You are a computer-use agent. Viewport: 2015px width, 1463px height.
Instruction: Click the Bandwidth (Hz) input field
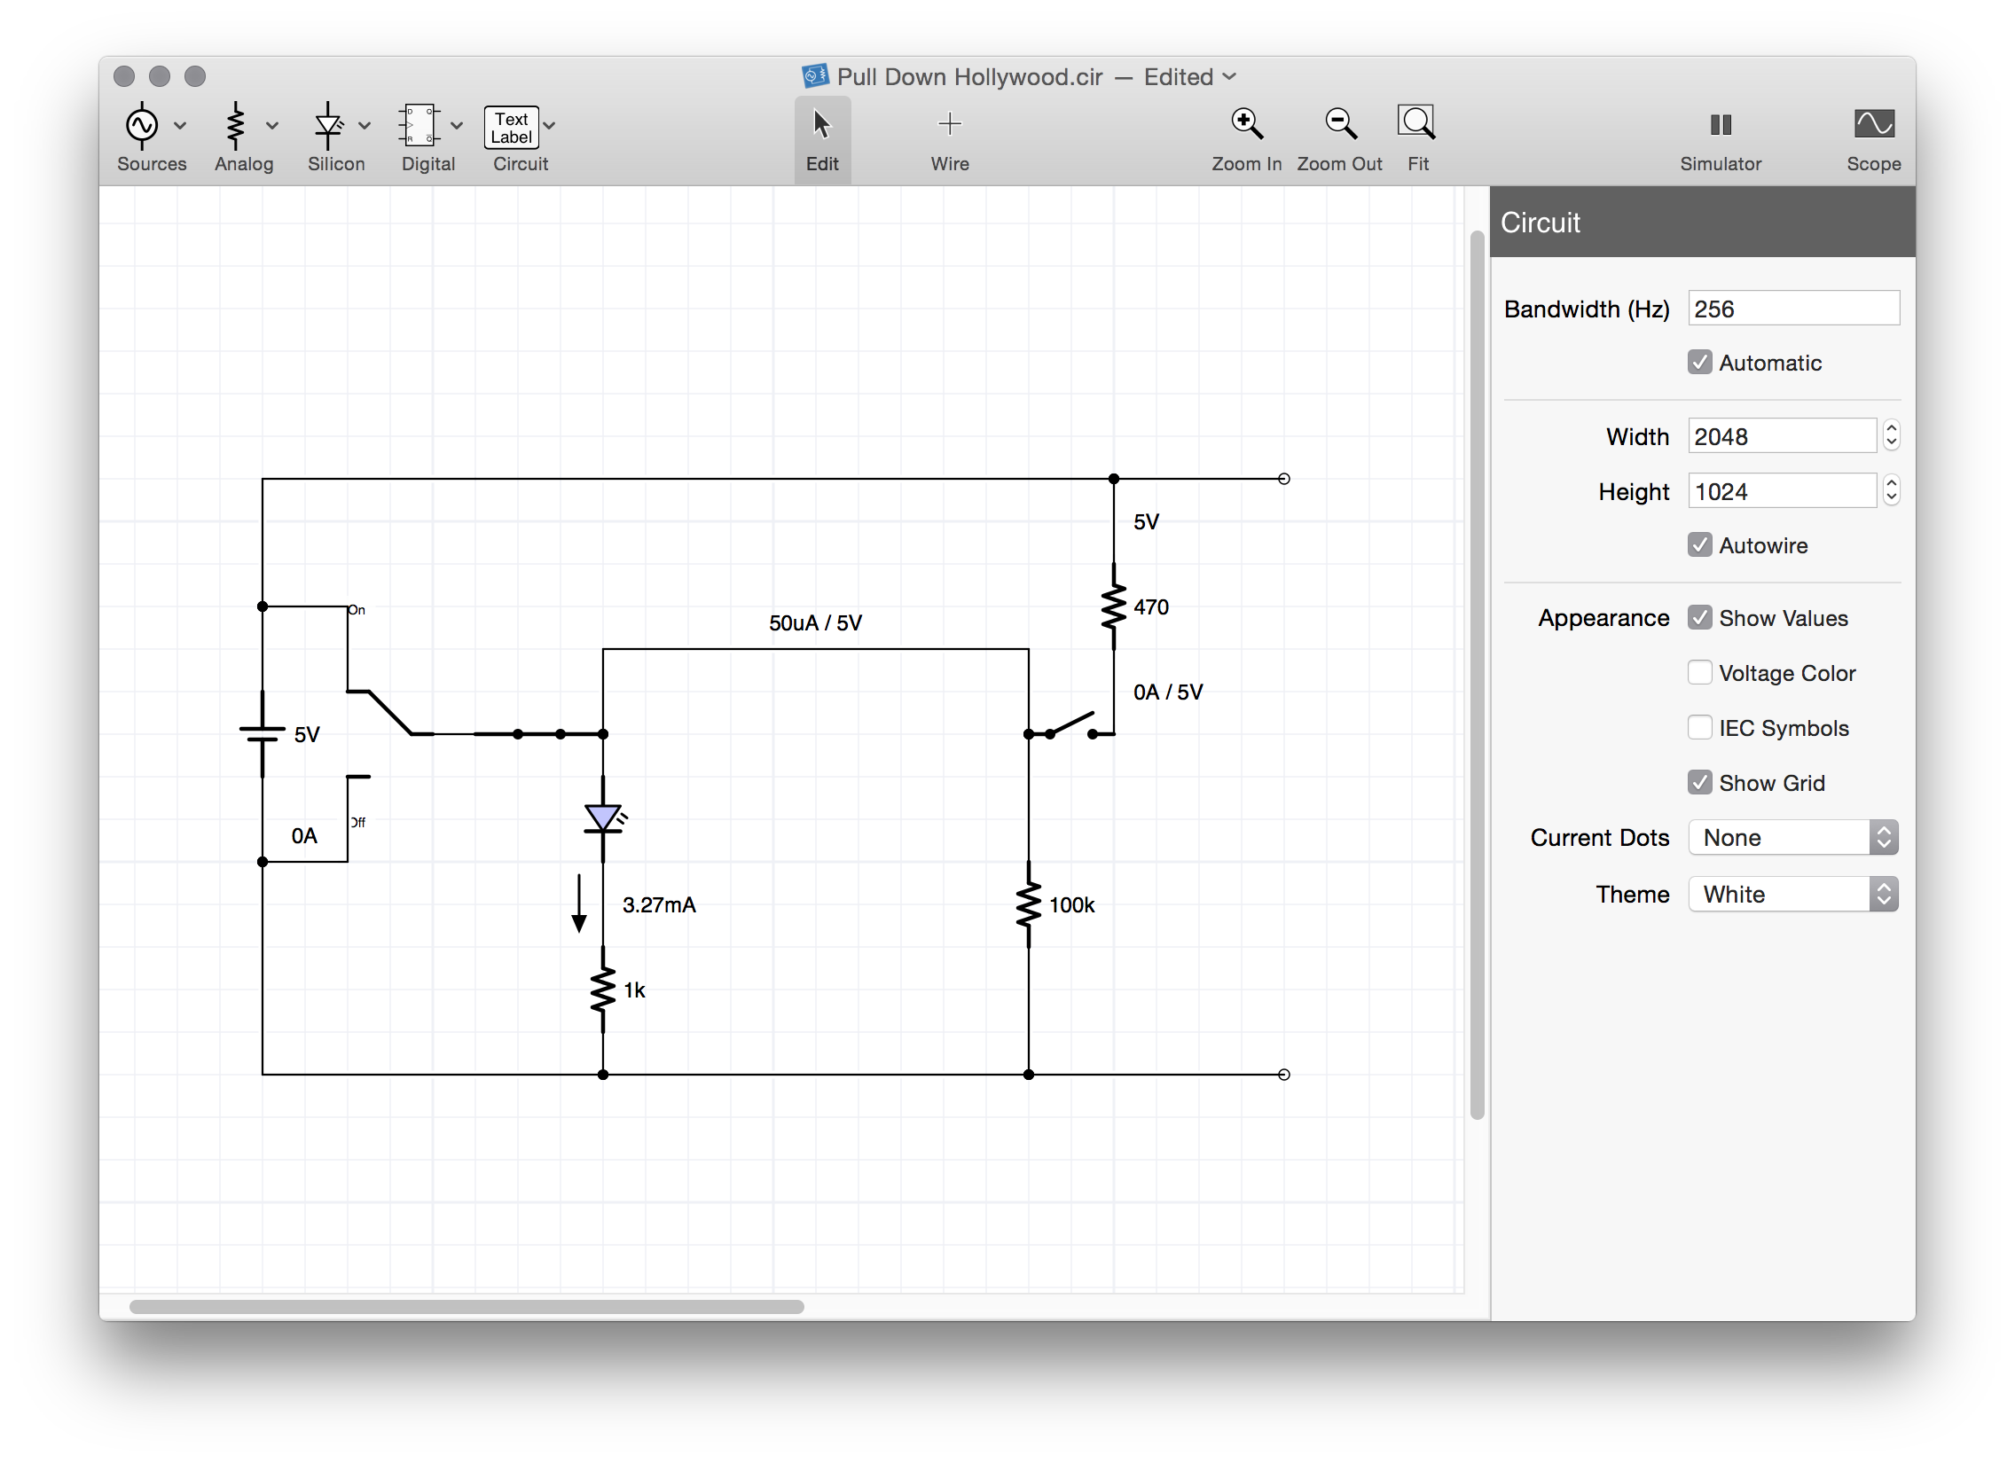[1793, 309]
